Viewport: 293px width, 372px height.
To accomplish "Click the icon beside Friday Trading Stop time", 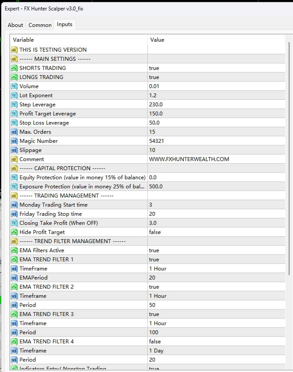I will tap(14, 214).
